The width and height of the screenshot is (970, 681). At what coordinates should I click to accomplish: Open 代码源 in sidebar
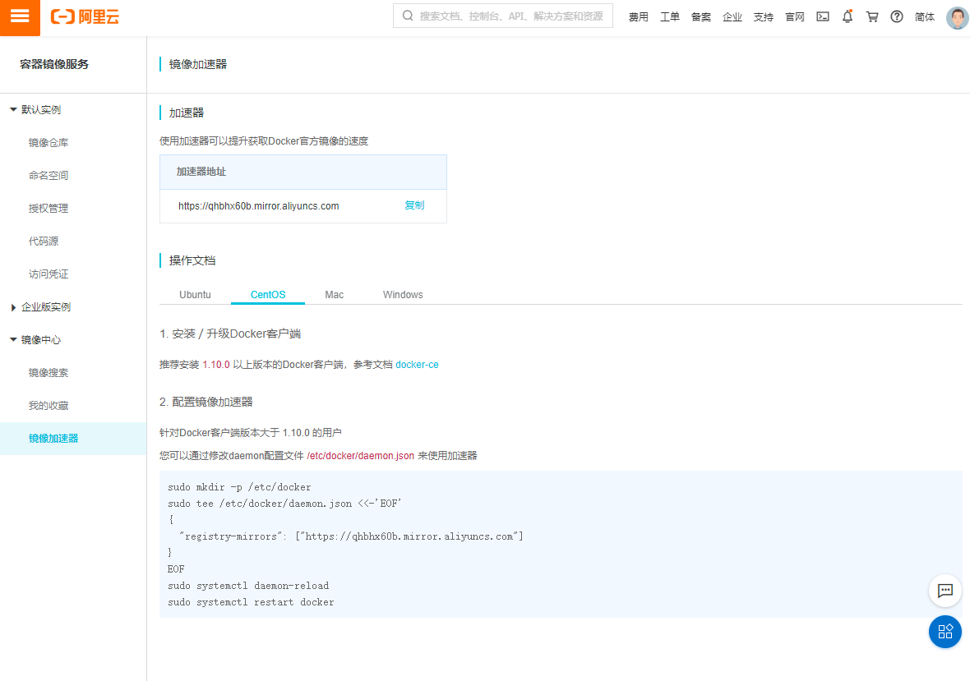pos(44,241)
